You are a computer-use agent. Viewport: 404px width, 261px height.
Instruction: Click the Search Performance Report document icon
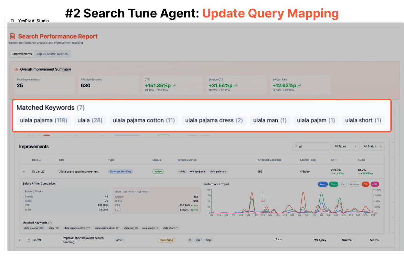click(x=13, y=37)
